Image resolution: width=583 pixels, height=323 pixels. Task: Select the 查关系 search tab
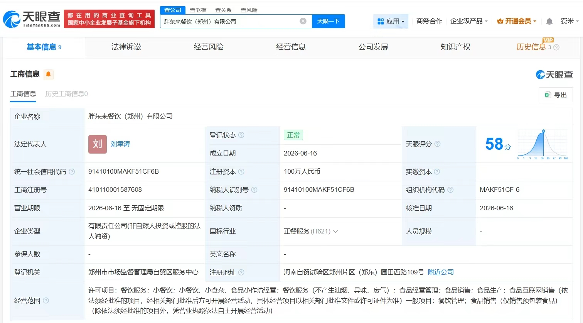point(224,10)
